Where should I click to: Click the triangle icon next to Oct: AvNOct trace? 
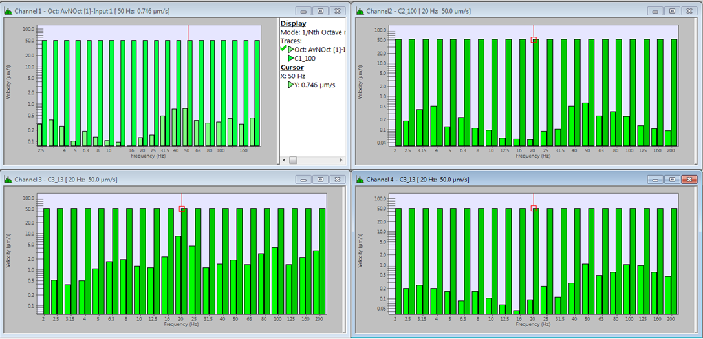pos(291,49)
